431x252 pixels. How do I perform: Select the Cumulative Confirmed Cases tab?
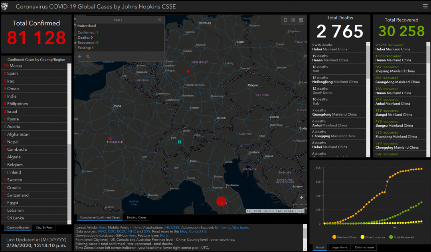pos(100,217)
